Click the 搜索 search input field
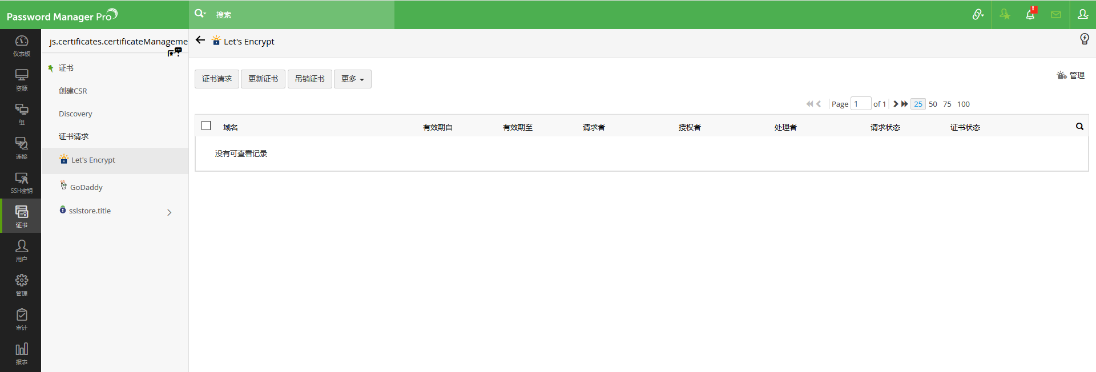This screenshot has height=372, width=1096. (303, 15)
